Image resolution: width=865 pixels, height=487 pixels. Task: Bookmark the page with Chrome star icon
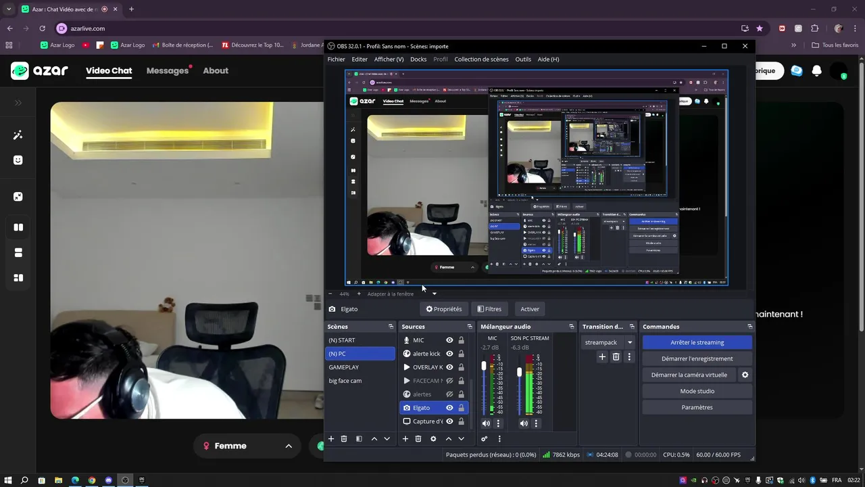tap(760, 28)
